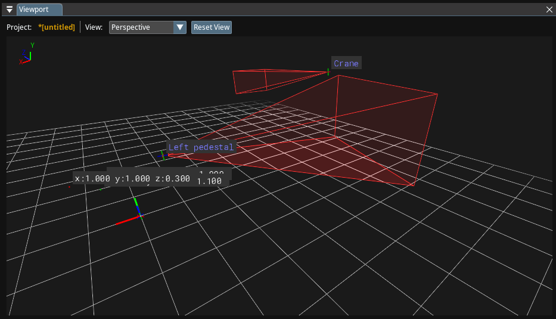Click the XYZ orientation axis gizmo
This screenshot has height=319, width=556.
coord(27,55)
